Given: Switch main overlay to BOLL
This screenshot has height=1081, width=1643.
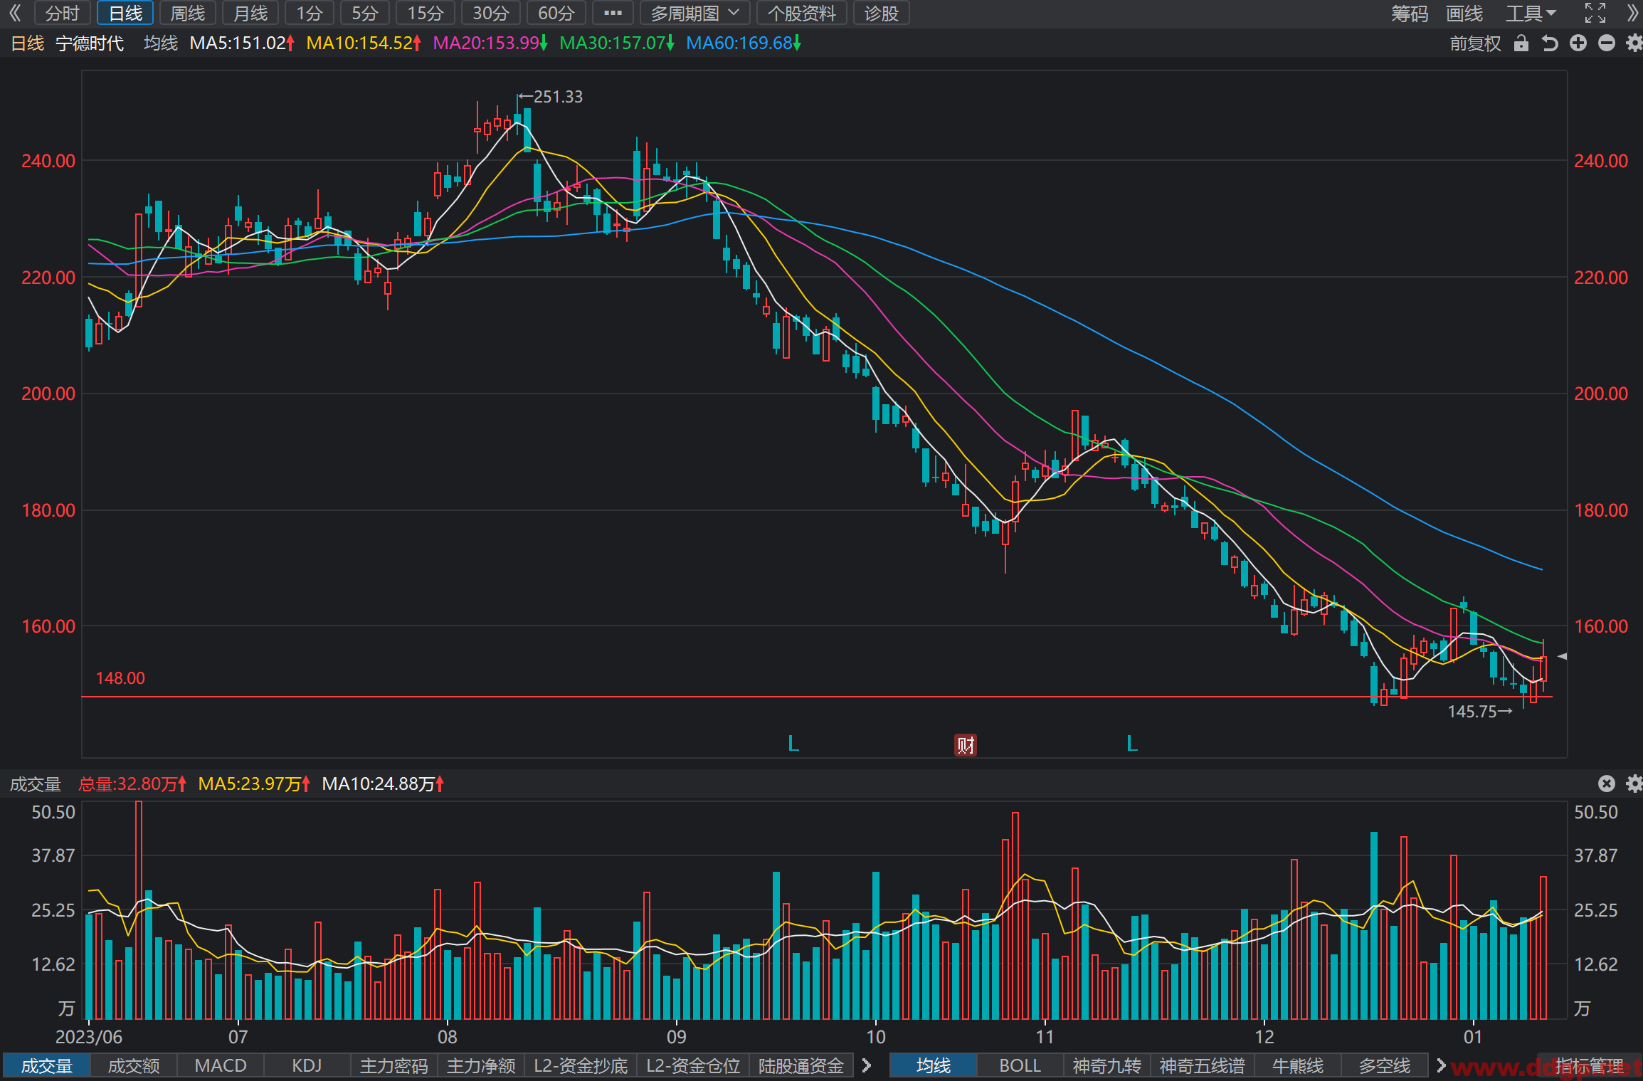Looking at the screenshot, I should click(1020, 1065).
